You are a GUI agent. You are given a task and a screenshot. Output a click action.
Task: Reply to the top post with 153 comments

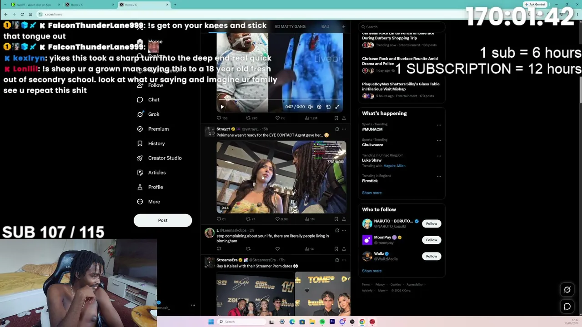(221, 118)
